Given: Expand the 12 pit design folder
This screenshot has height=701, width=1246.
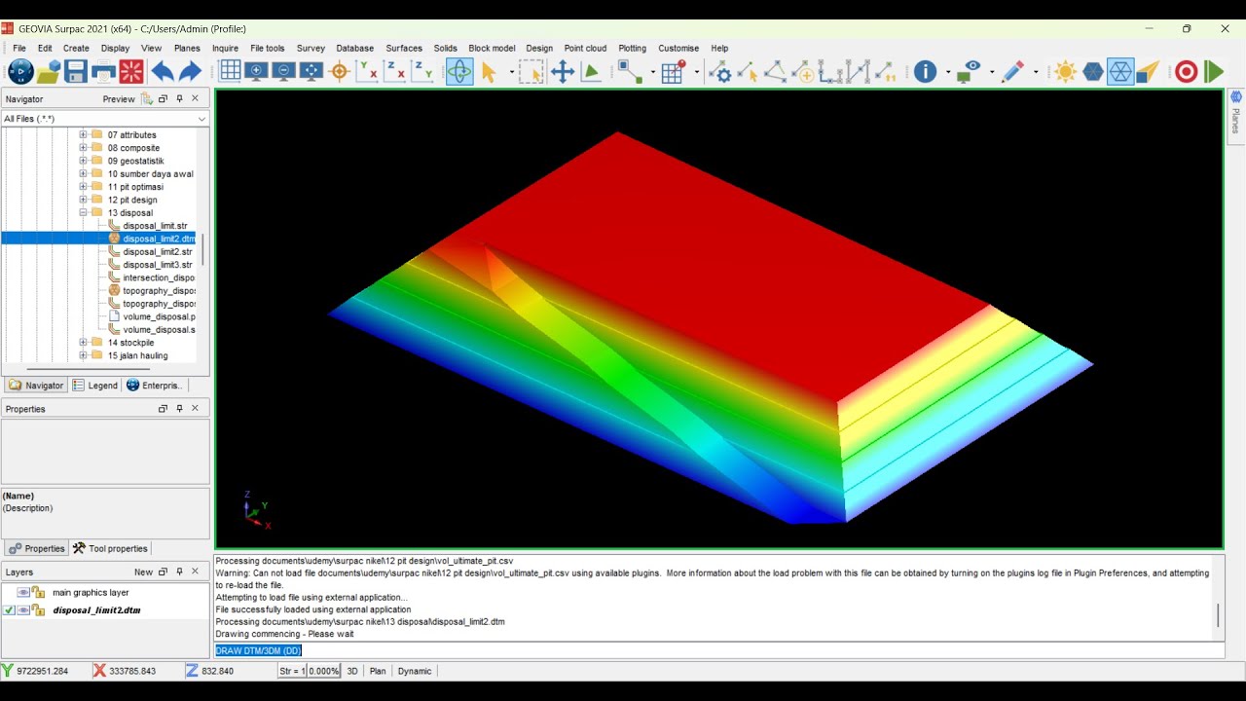Looking at the screenshot, I should coord(83,200).
